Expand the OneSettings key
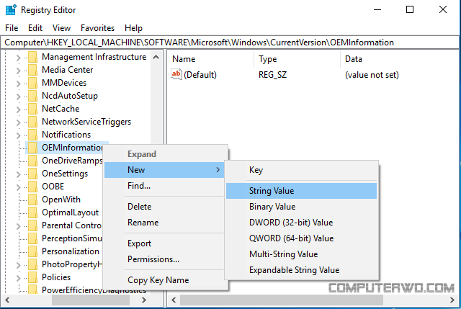Viewport: 461px width, 309px height. pyautogui.click(x=18, y=174)
